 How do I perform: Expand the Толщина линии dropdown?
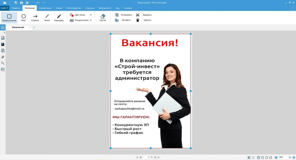(x=91, y=20)
